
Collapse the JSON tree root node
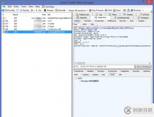coord(76,78)
